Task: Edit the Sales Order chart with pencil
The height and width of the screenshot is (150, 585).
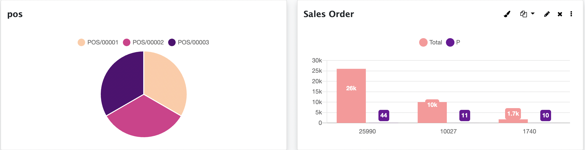Action: click(547, 14)
